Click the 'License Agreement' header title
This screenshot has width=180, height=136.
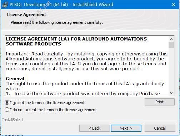click(x=26, y=15)
